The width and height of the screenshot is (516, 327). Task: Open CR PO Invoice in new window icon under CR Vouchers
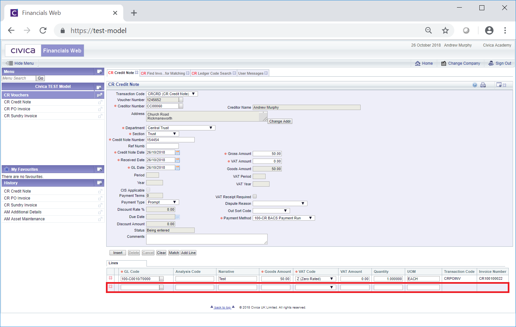click(x=100, y=109)
